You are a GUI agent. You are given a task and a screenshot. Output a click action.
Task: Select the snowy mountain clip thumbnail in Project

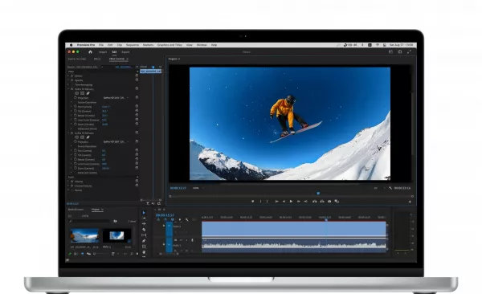[x=84, y=235]
